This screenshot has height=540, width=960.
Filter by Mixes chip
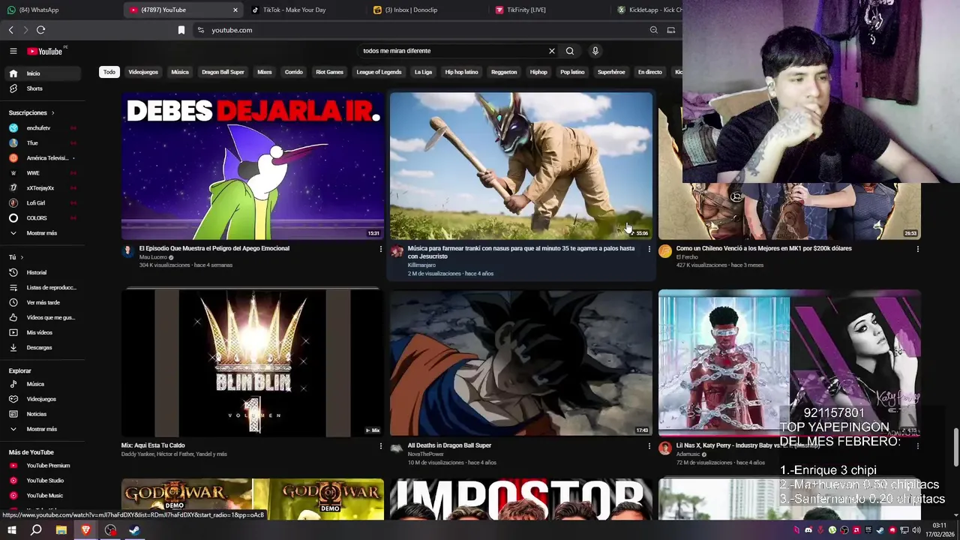[265, 72]
